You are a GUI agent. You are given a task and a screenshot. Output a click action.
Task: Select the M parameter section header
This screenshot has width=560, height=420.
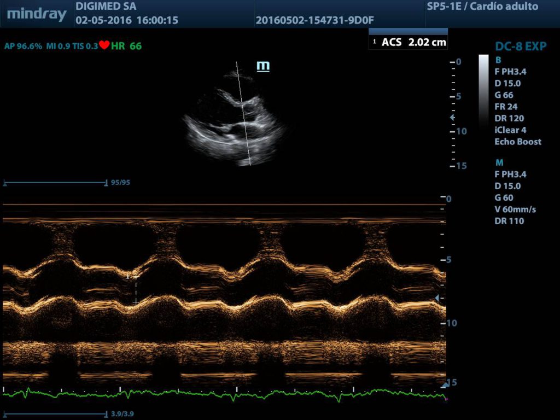(x=499, y=162)
